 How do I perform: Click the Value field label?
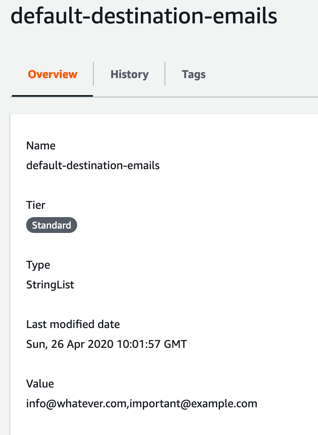point(40,383)
